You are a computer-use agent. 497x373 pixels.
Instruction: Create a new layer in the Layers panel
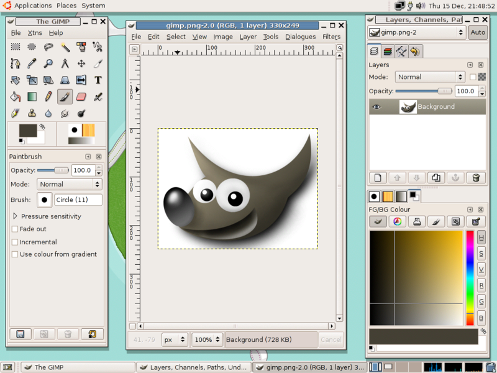point(378,178)
